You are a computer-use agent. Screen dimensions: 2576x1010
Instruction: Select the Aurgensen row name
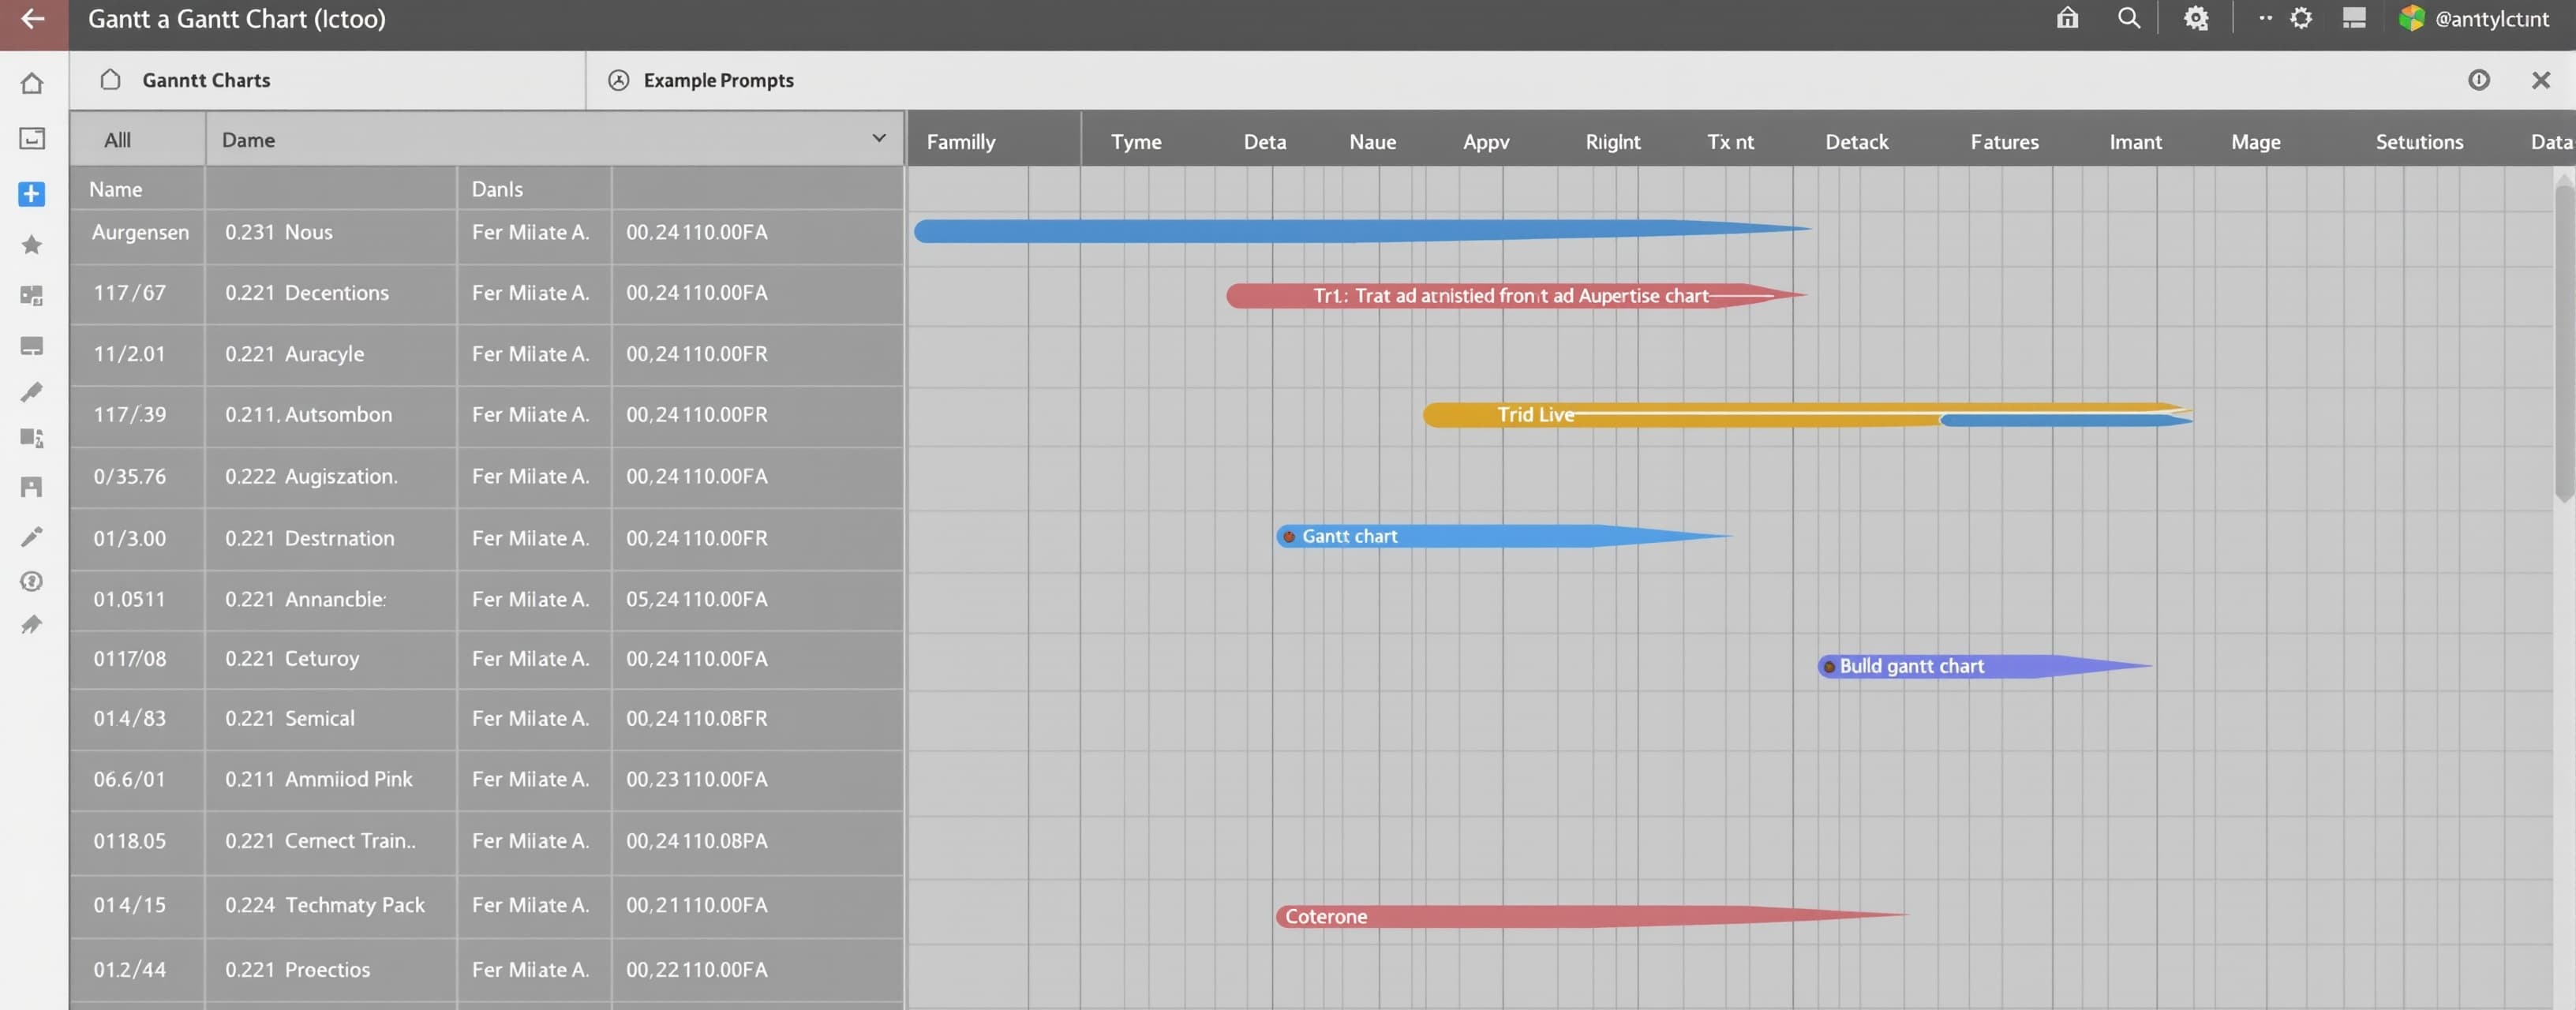point(140,232)
